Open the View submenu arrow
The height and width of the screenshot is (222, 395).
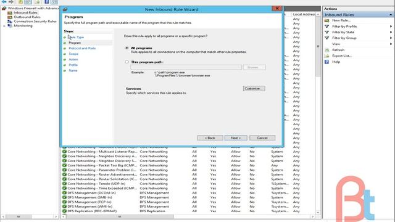pos(391,44)
